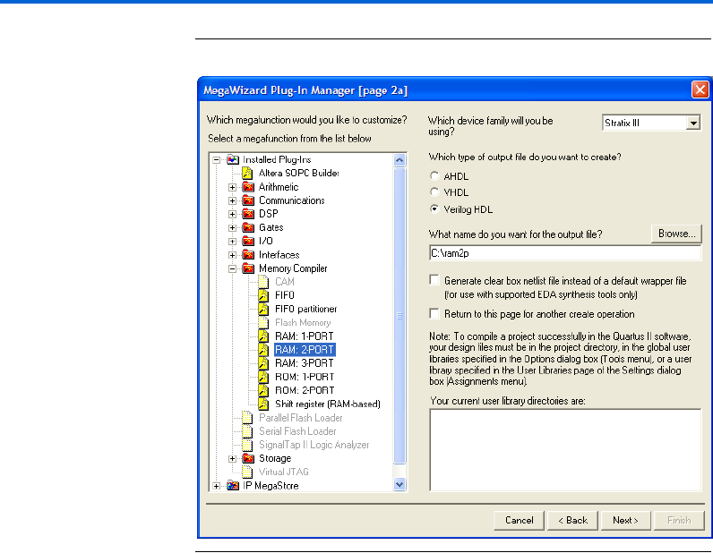Click the DSP folder icon
Image resolution: width=713 pixels, height=553 pixels.
(x=248, y=214)
